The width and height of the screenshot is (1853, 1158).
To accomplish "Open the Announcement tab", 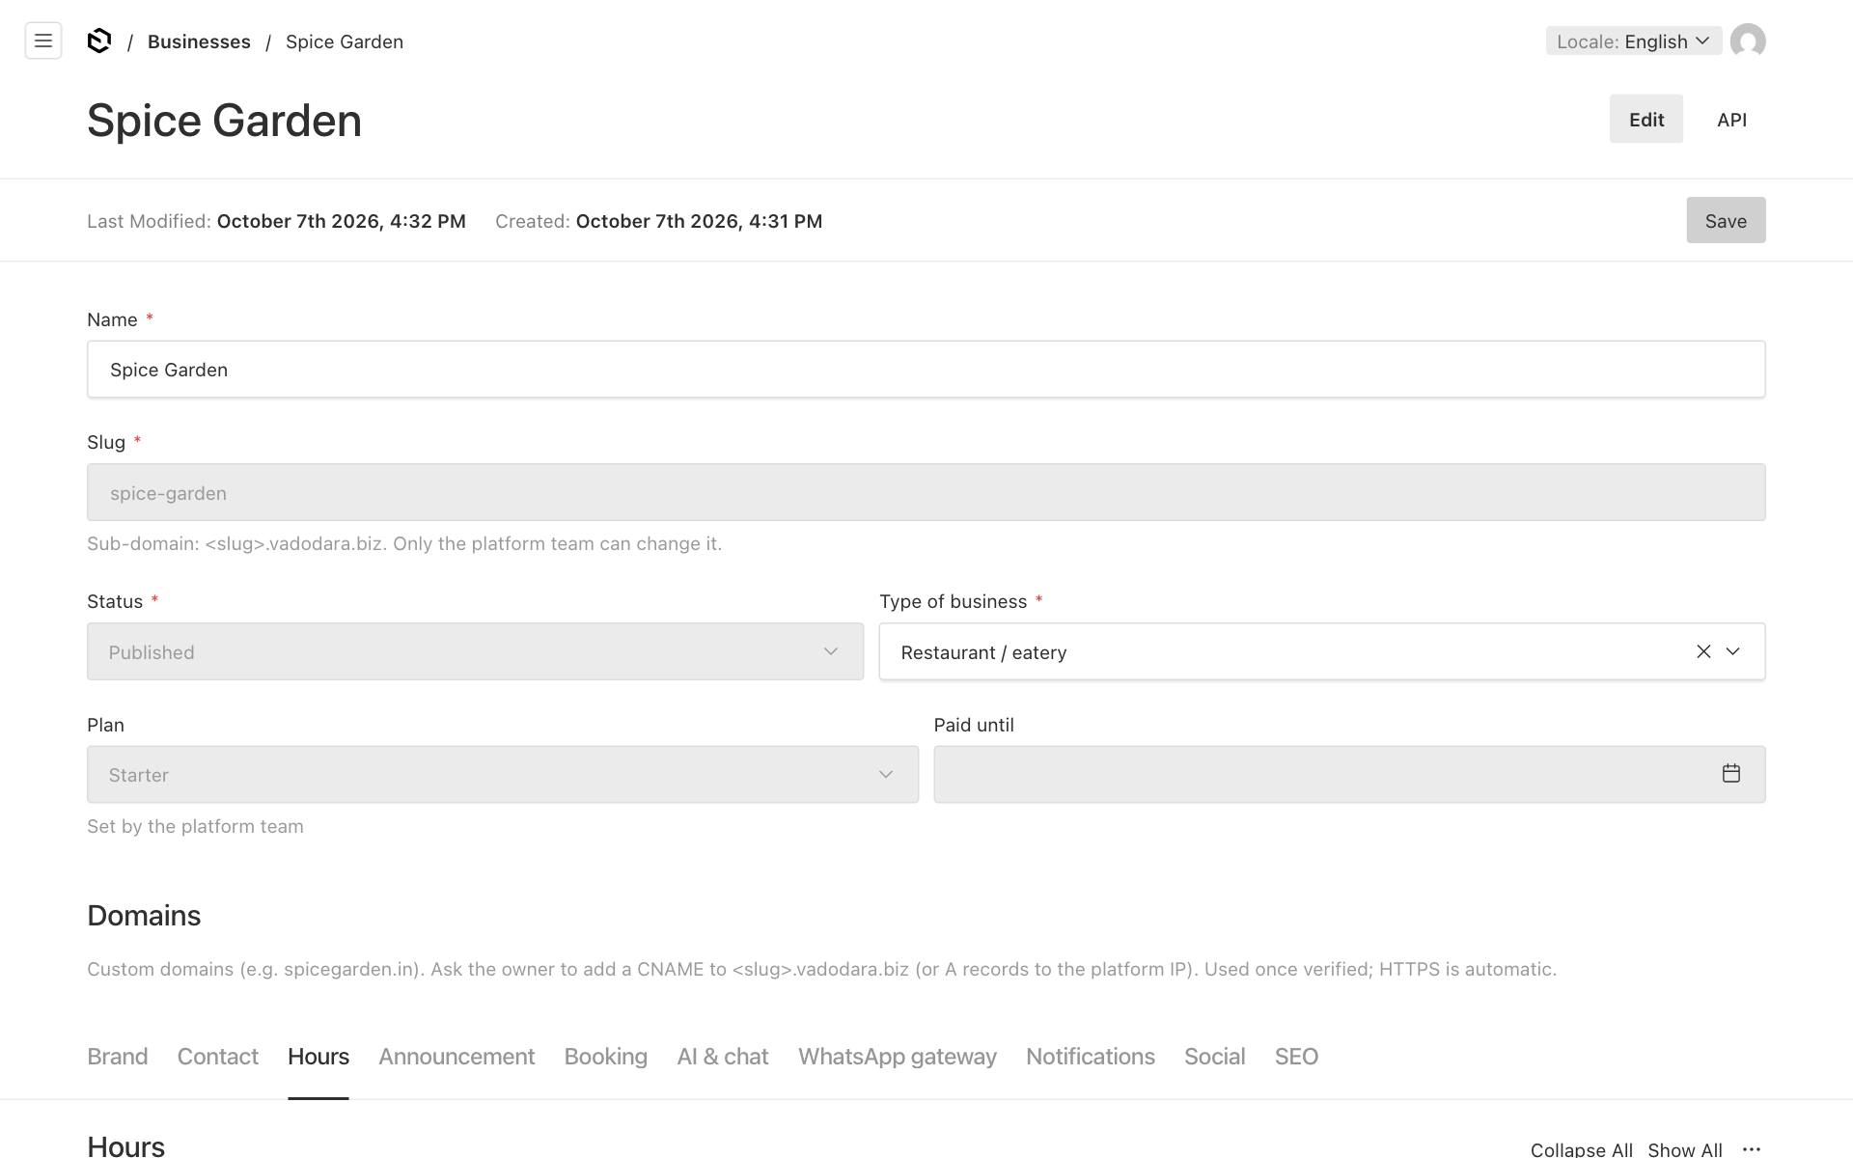I will point(456,1057).
